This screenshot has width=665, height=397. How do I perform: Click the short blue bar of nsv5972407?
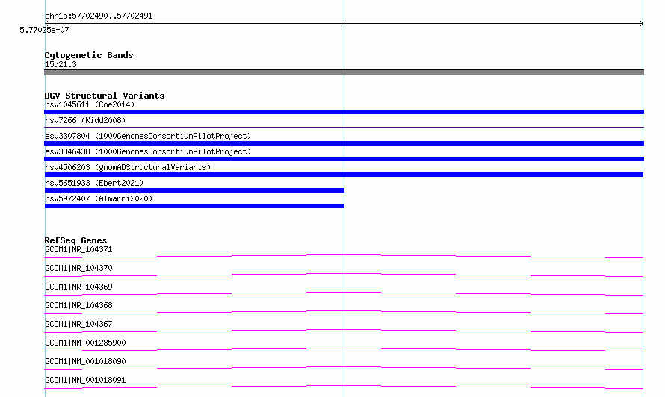tap(194, 206)
